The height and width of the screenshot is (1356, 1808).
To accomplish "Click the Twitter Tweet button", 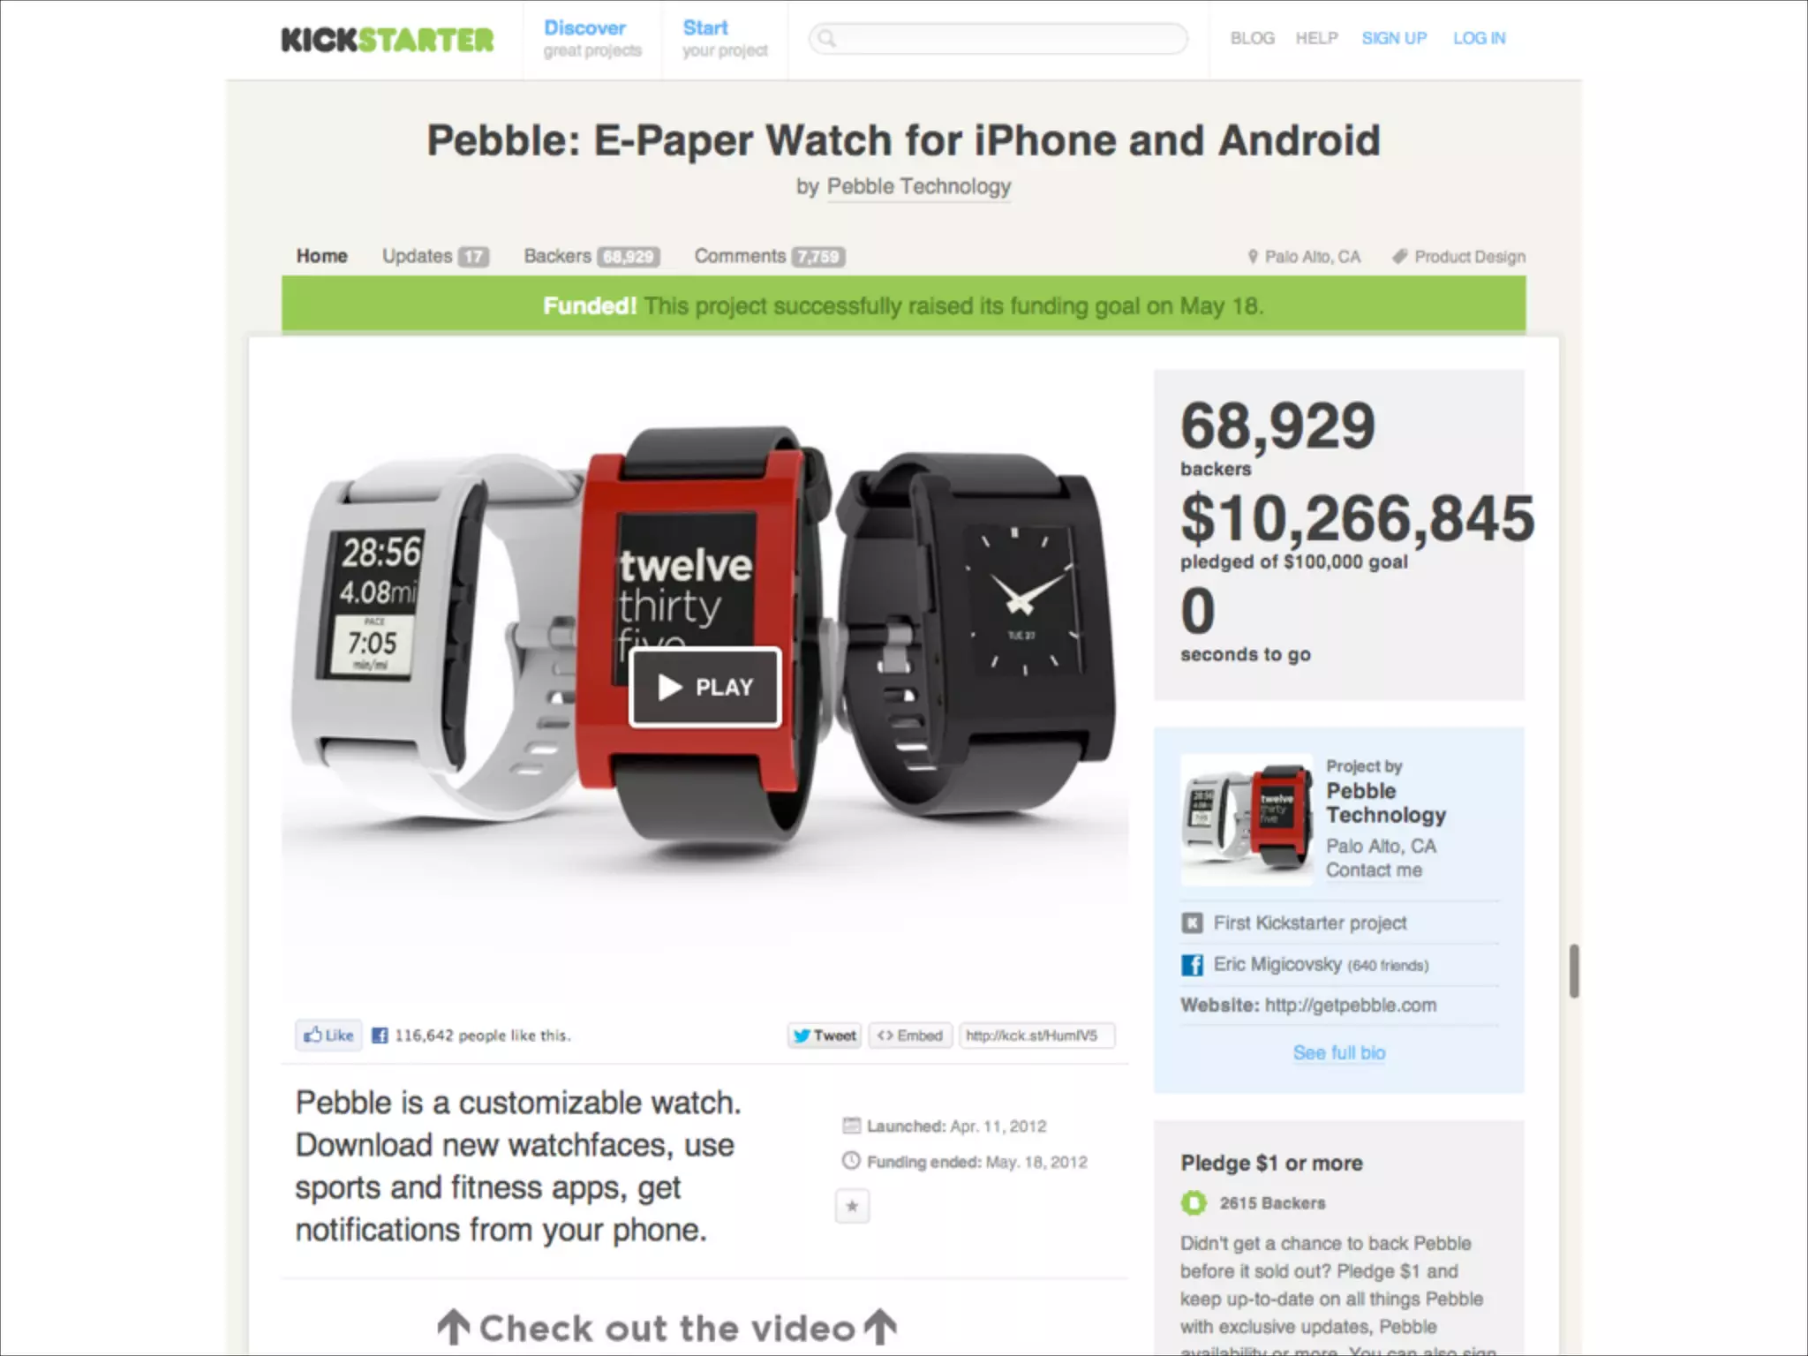I will (825, 1036).
